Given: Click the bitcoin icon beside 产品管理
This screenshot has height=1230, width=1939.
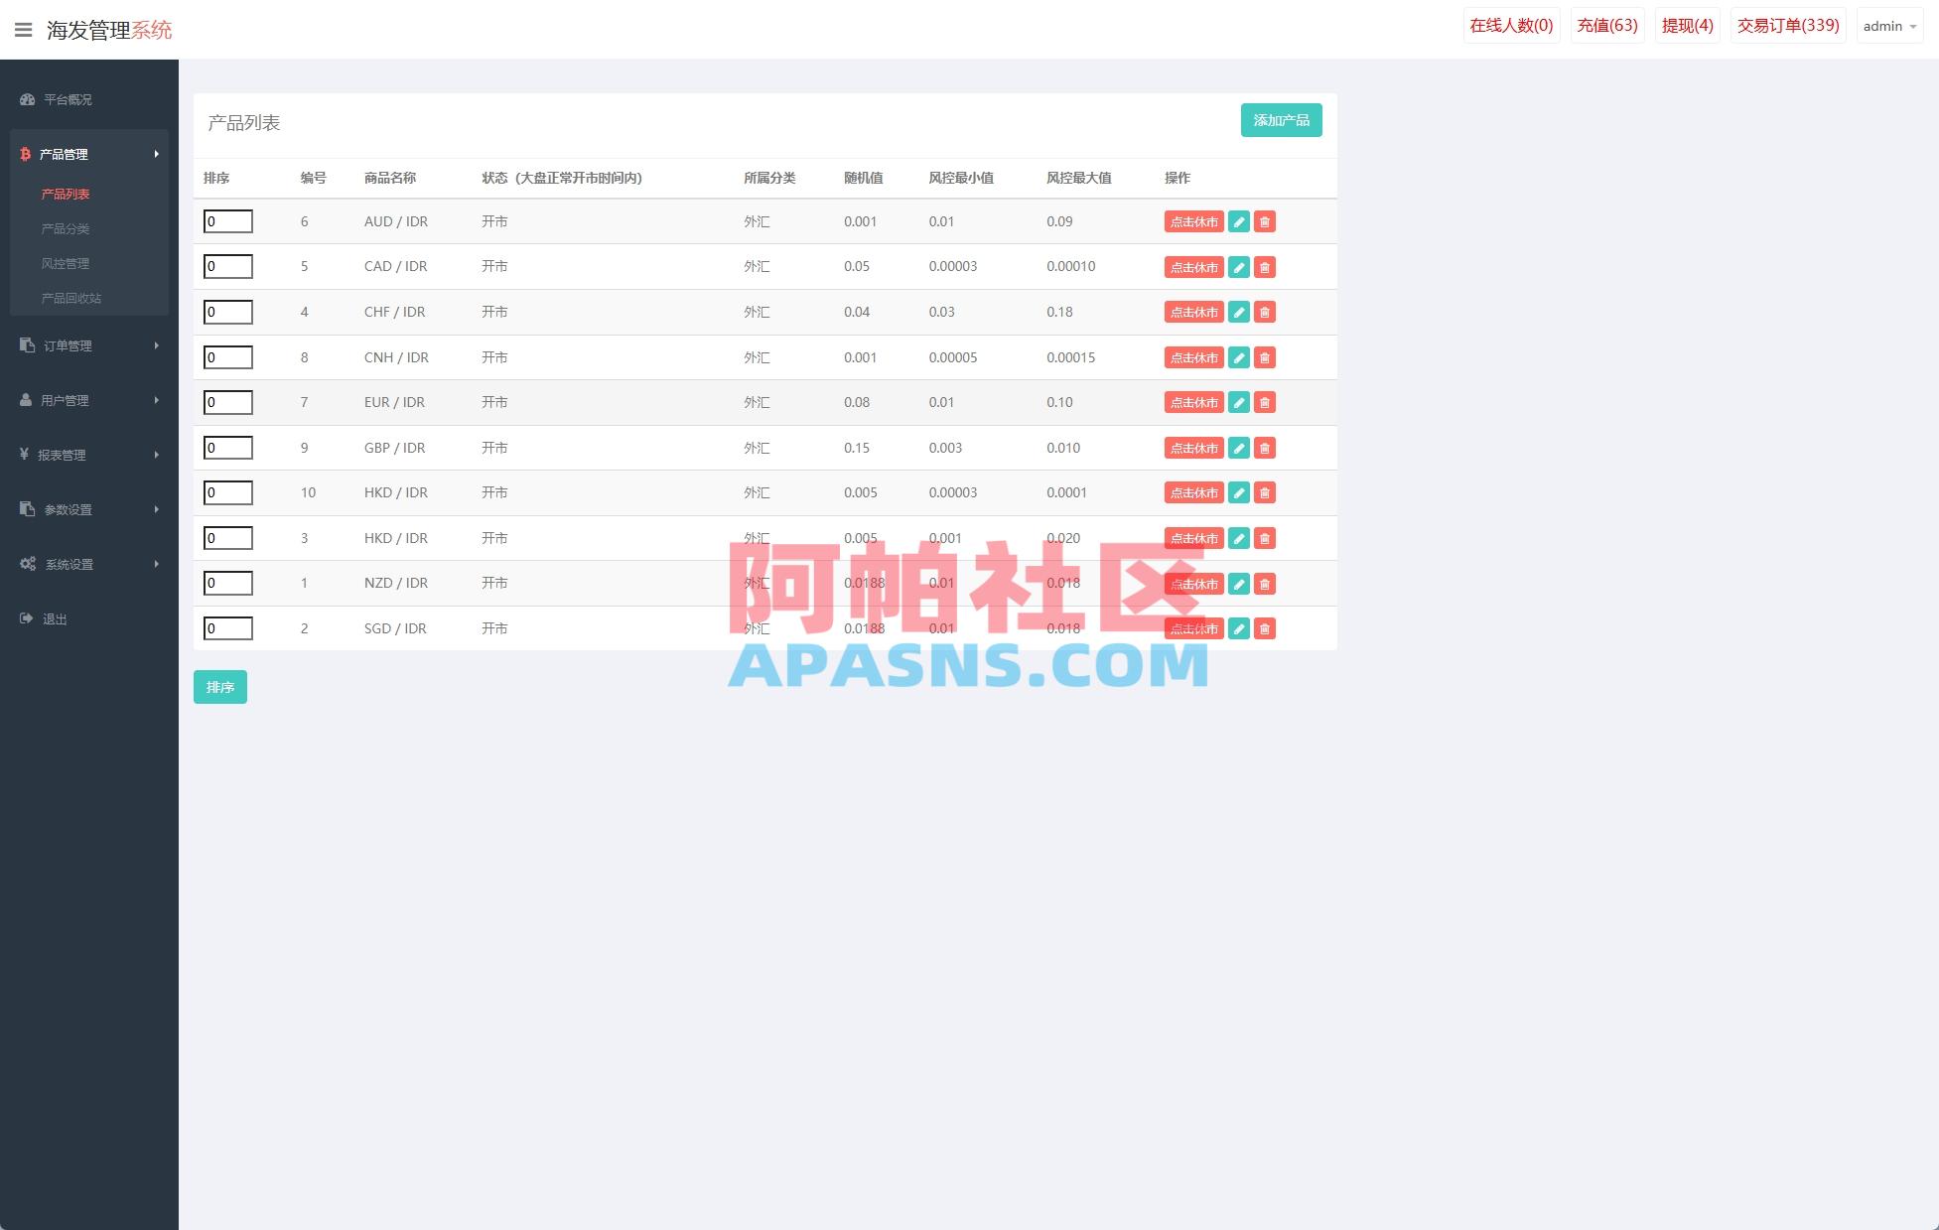Looking at the screenshot, I should [x=26, y=154].
